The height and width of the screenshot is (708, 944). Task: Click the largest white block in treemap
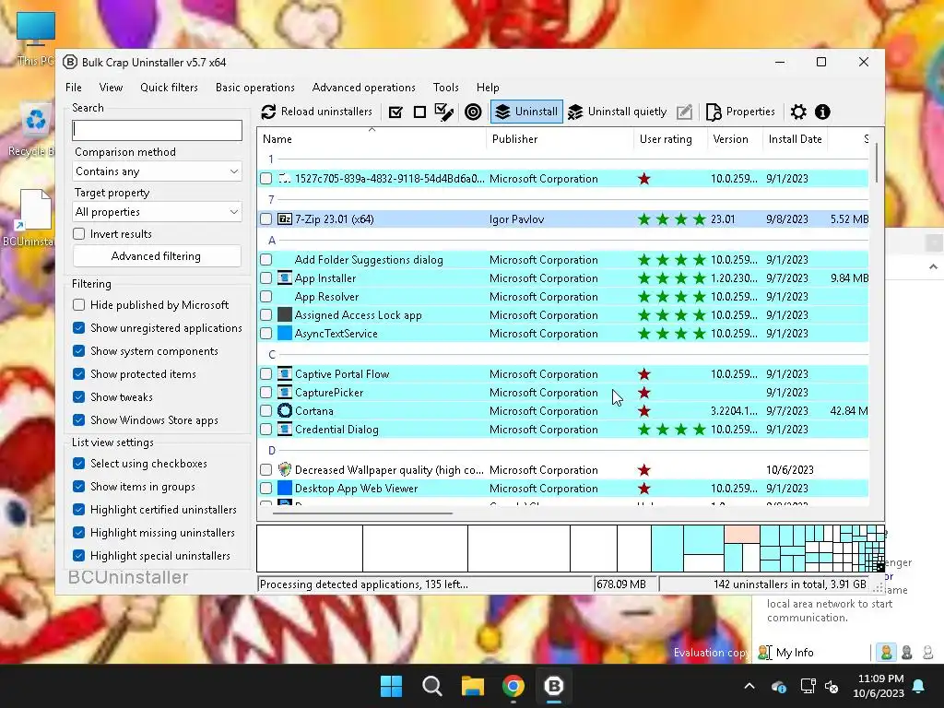click(x=310, y=549)
